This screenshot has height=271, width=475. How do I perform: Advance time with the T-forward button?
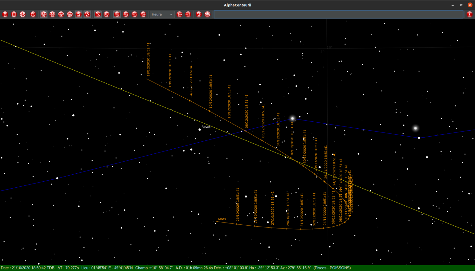180,14
